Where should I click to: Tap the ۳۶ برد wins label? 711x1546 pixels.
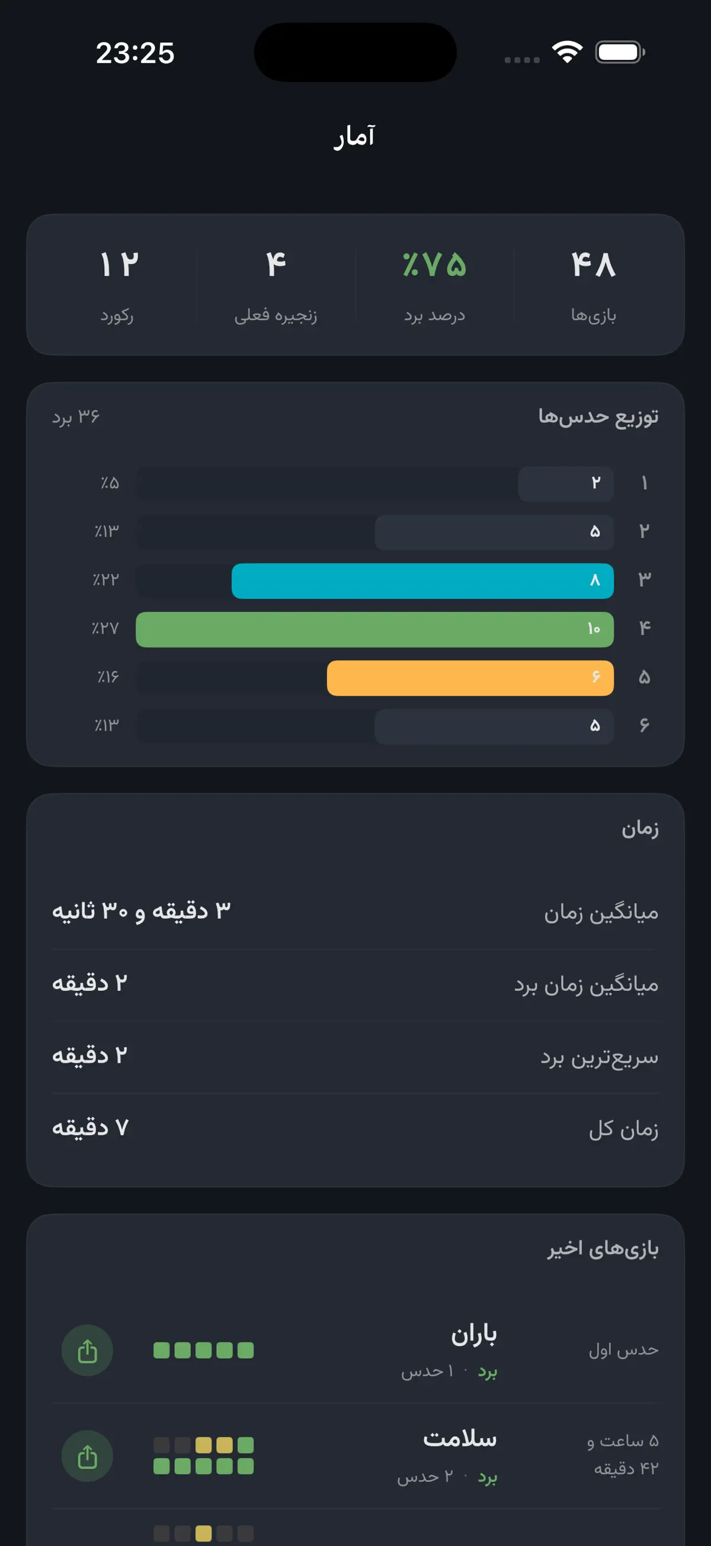tap(75, 416)
